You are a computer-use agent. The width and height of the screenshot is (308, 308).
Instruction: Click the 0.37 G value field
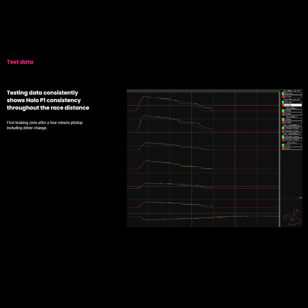click(x=293, y=145)
